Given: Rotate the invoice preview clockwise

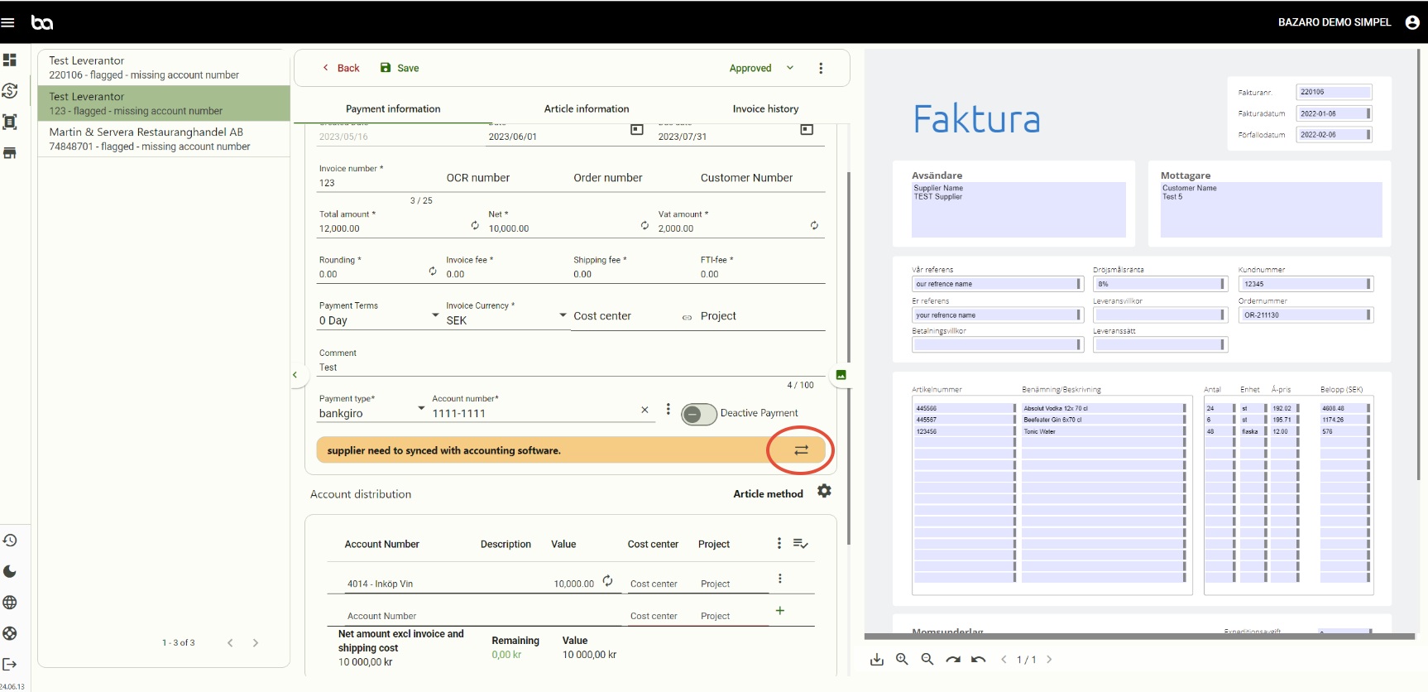Looking at the screenshot, I should point(953,660).
